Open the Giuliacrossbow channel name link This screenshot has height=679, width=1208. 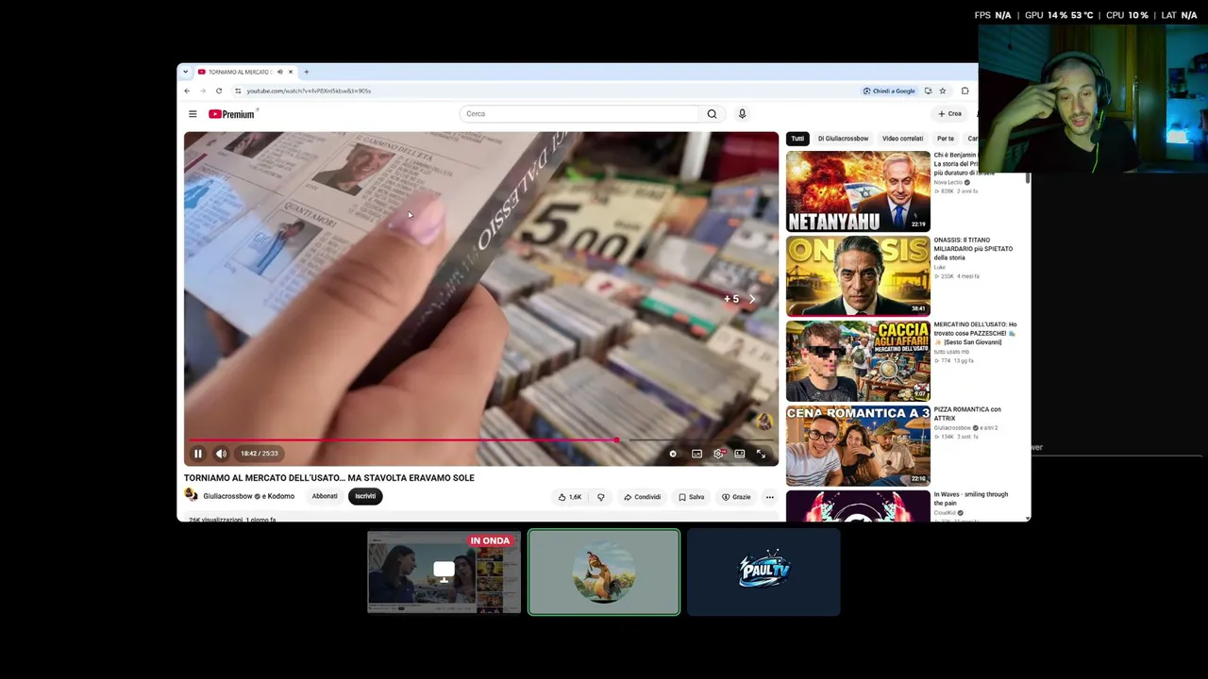(x=227, y=496)
